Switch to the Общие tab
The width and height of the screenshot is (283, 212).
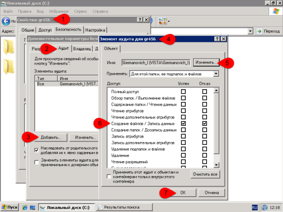(x=28, y=30)
